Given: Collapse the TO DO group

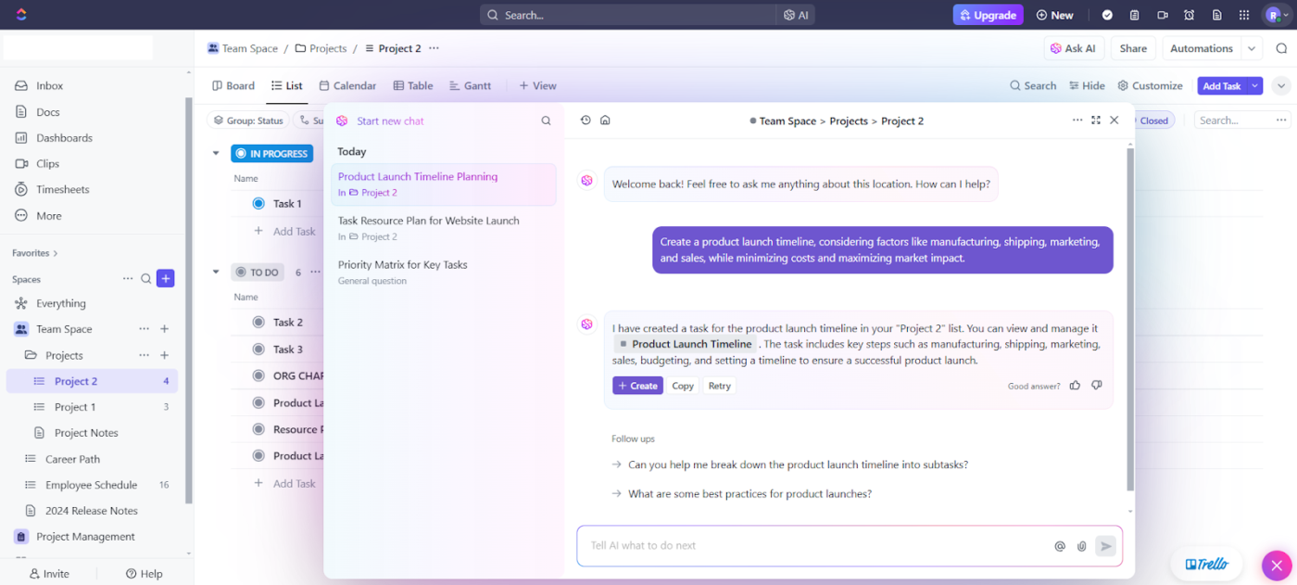Looking at the screenshot, I should [216, 273].
